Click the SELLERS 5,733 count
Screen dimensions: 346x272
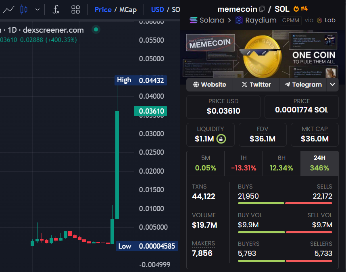pos(323,253)
